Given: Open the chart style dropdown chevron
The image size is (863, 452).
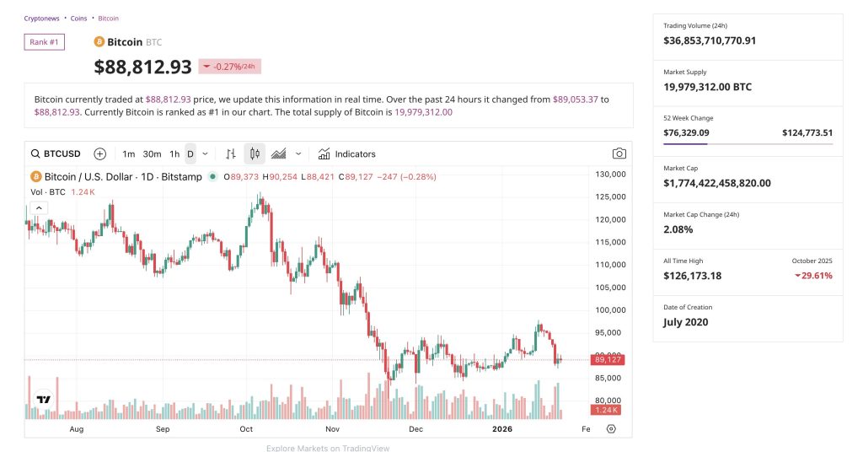Looking at the screenshot, I should pos(298,153).
